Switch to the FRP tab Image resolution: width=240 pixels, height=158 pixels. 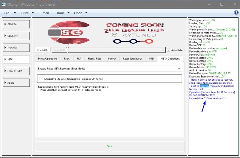point(79,59)
